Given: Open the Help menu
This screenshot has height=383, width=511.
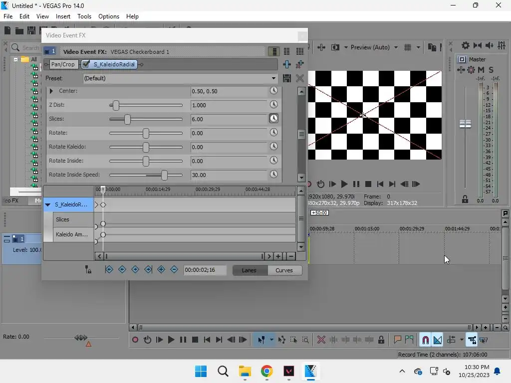Looking at the screenshot, I should (132, 16).
